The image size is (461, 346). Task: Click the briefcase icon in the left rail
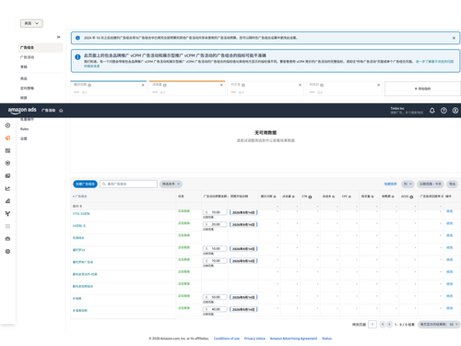coord(7,239)
